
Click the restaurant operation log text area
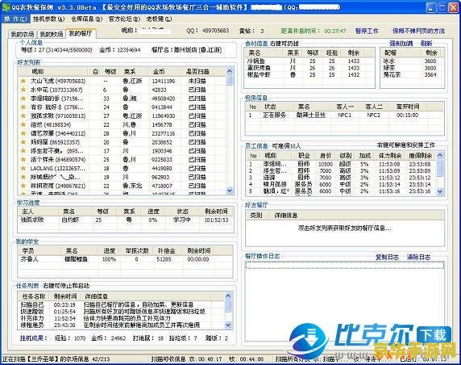[x=345, y=300]
